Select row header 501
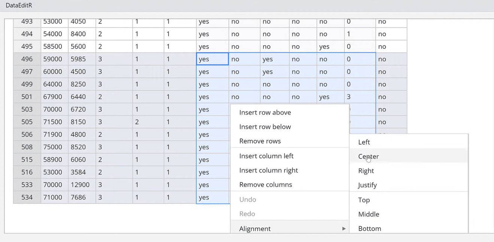Image resolution: width=494 pixels, height=242 pixels. pyautogui.click(x=27, y=97)
